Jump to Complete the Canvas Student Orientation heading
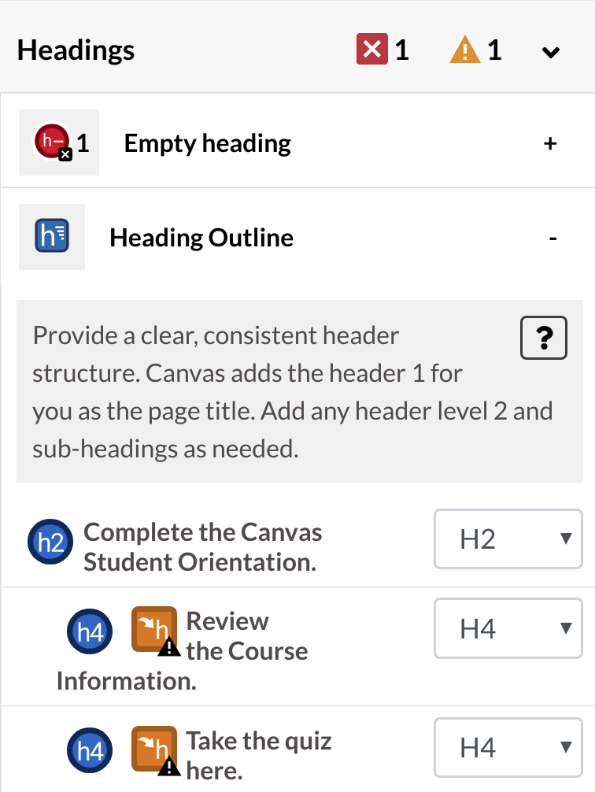The height and width of the screenshot is (792, 595). click(x=202, y=547)
